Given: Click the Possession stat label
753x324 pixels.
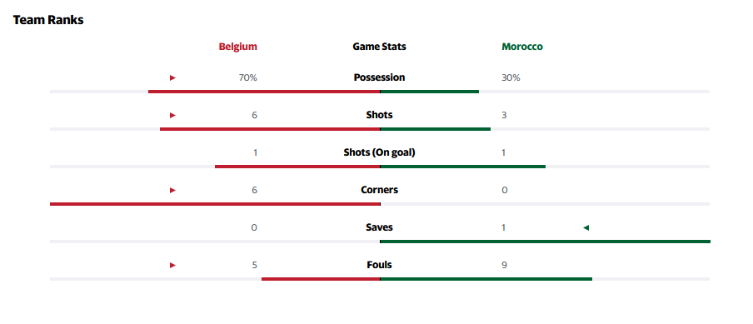Looking at the screenshot, I should point(379,77).
